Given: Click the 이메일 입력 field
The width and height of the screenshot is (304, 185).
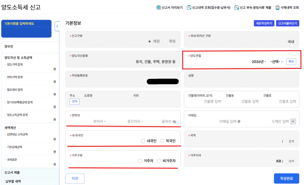Looking at the screenshot, I should point(228,121).
